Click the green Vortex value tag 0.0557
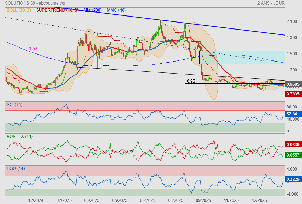This screenshot has width=302, height=204. [x=293, y=155]
